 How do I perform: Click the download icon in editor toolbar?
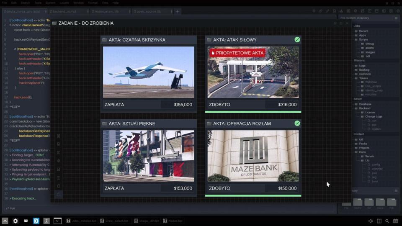pos(341,11)
